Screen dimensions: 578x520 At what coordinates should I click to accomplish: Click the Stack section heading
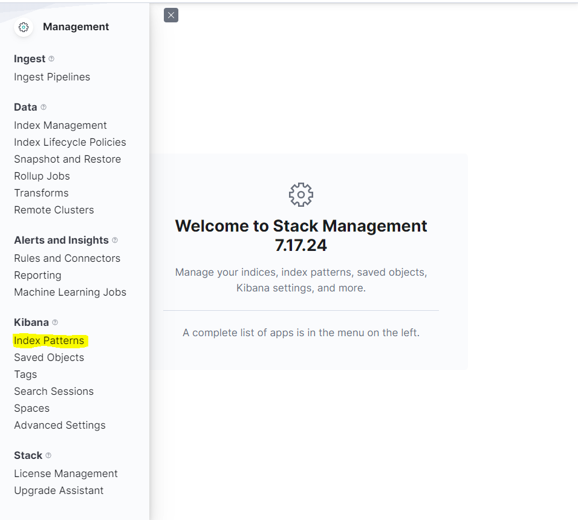[28, 455]
